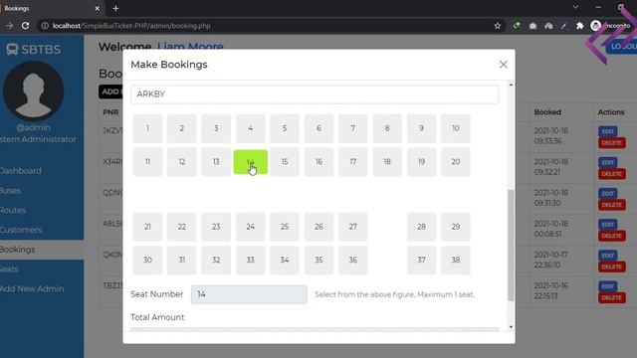The width and height of the screenshot is (637, 358).
Task: Edit the booking dated 2021-10-17 22:36:10
Action: tap(608, 256)
